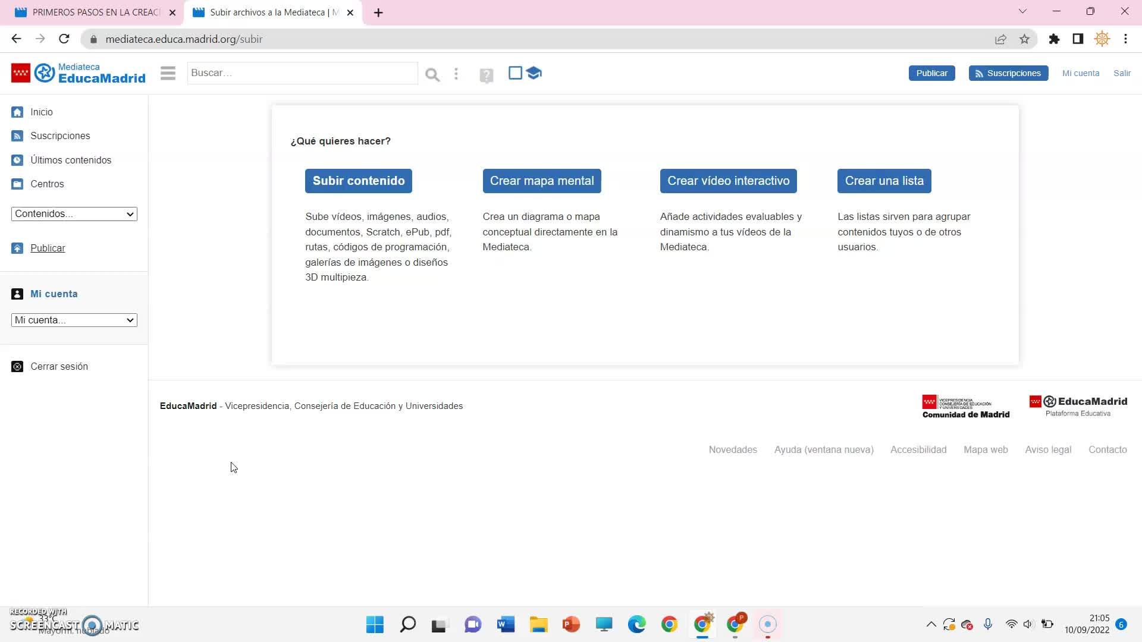Open Últimos contenidos in sidebar
Screen dimensions: 1142x642
(x=70, y=160)
